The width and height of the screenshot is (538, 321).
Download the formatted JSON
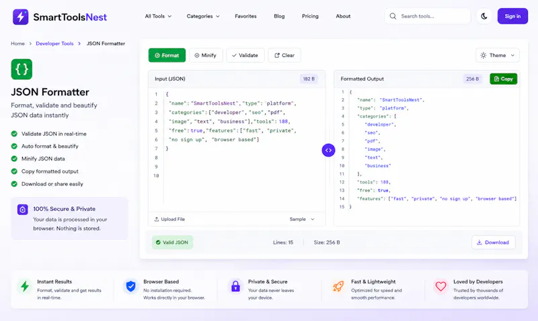coord(493,242)
